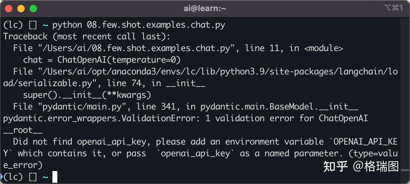Click the "Traceback (most recent call last)" line
This screenshot has height=184, width=410.
(x=87, y=37)
